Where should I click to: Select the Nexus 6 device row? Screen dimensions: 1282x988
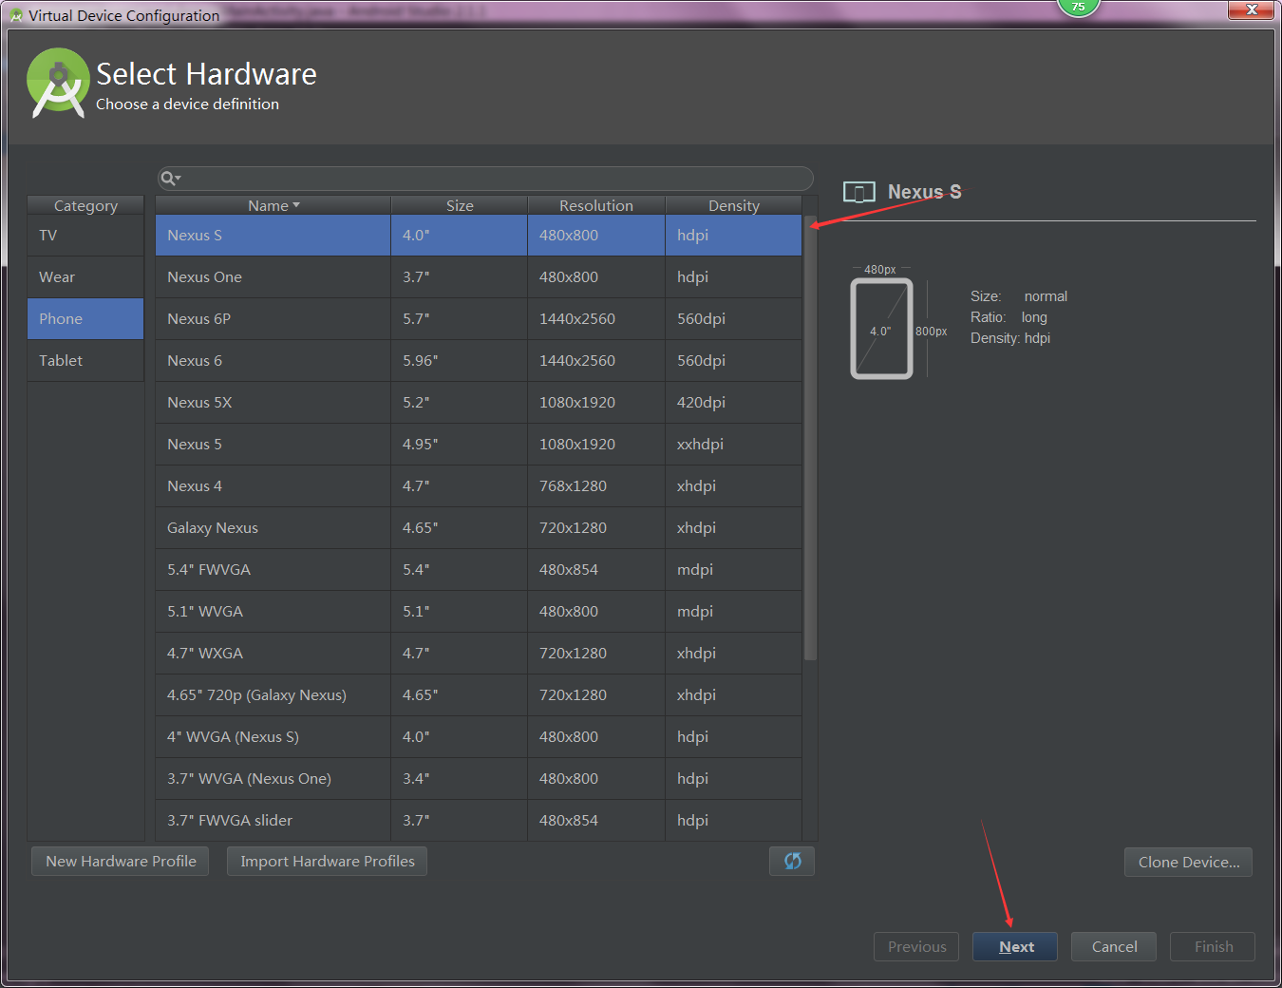tap(479, 361)
